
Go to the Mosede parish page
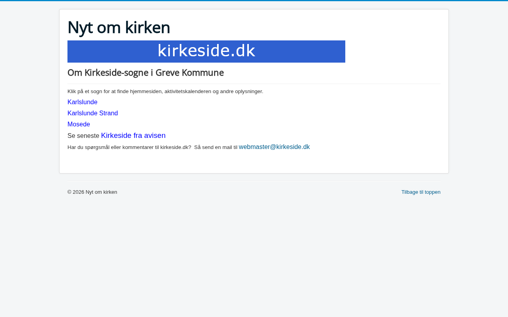[79, 124]
